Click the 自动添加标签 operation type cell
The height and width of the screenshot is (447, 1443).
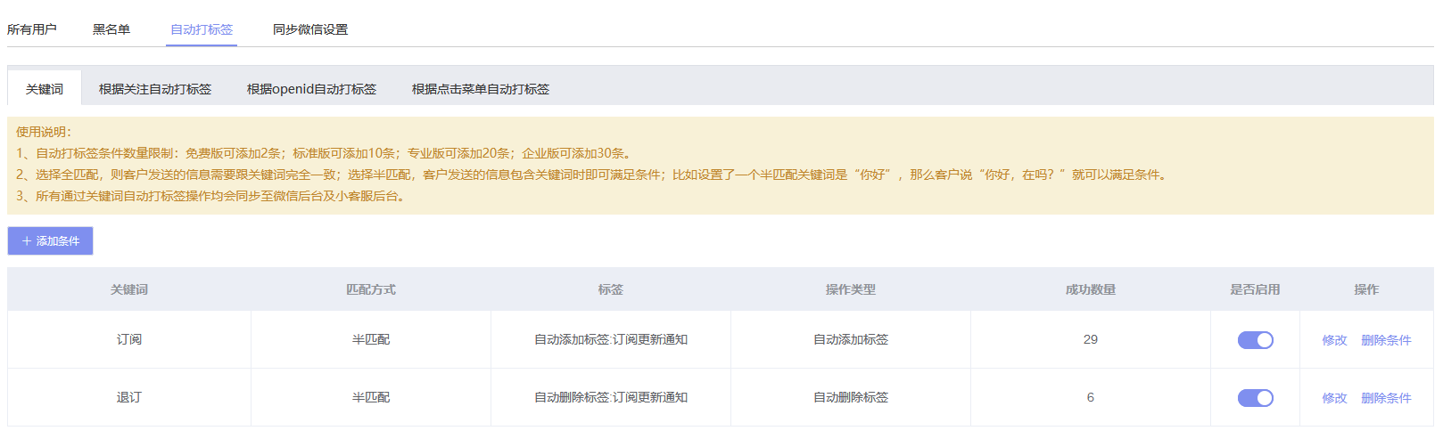tap(851, 339)
